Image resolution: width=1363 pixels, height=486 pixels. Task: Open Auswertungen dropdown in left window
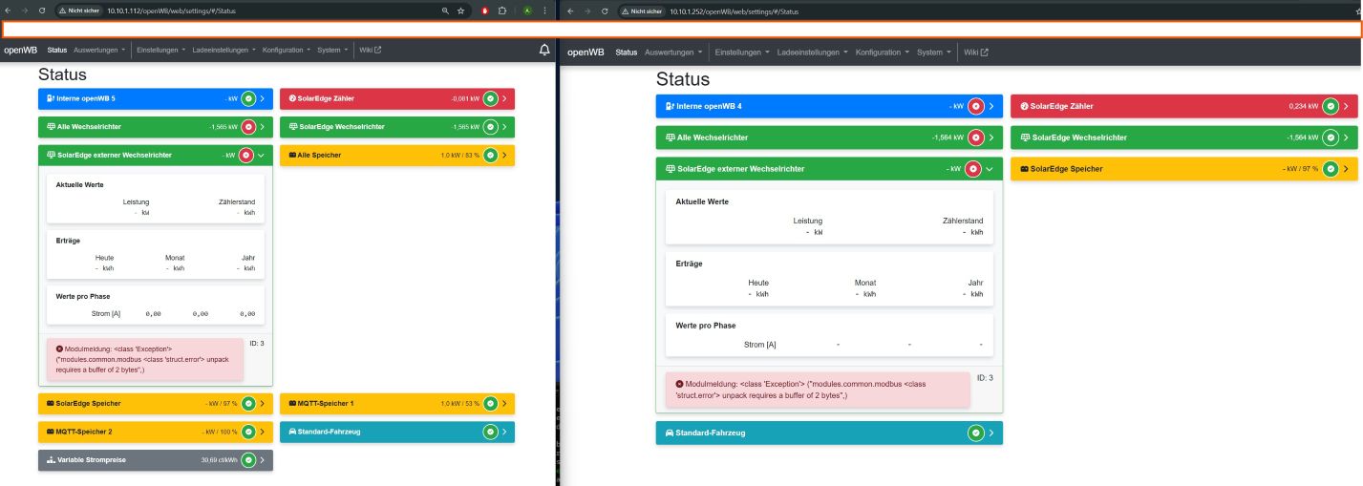pyautogui.click(x=99, y=50)
